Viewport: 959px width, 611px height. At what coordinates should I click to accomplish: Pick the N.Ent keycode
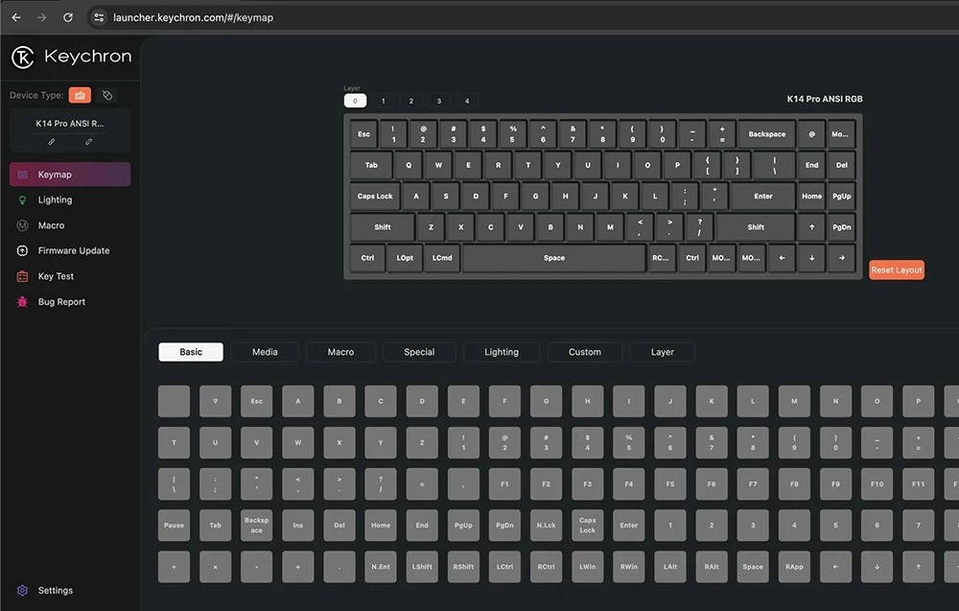coord(381,567)
